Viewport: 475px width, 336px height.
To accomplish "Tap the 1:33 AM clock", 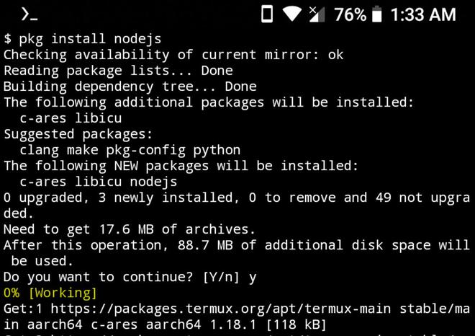I will [423, 14].
